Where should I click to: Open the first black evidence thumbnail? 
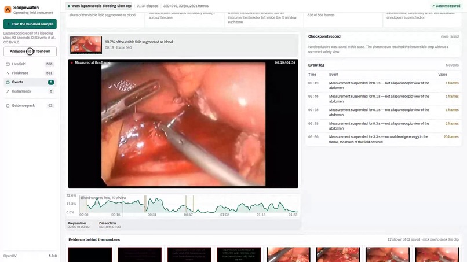click(90, 254)
